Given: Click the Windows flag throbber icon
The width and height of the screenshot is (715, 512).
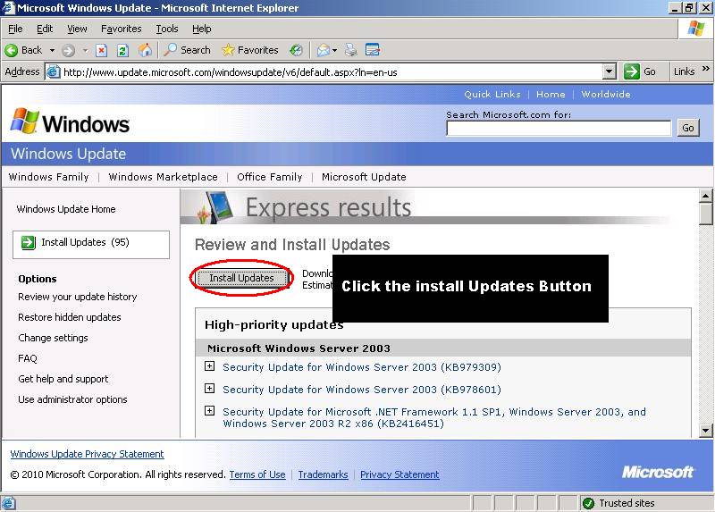Looking at the screenshot, I should click(x=696, y=29).
